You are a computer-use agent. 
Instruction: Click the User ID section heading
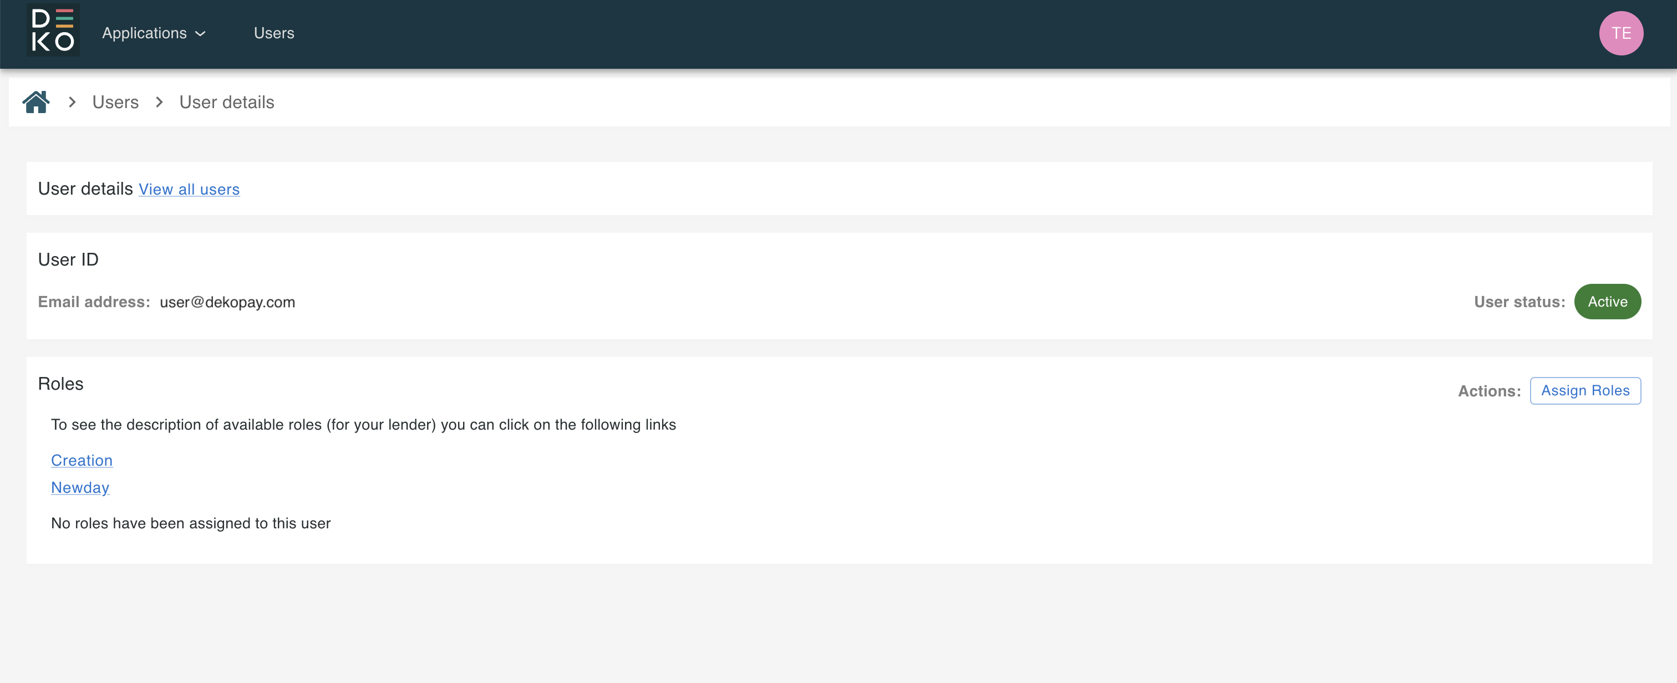[68, 259]
